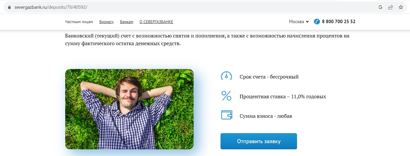Open the Частным лицам section
This screenshot has height=156, width=410.
tap(79, 22)
